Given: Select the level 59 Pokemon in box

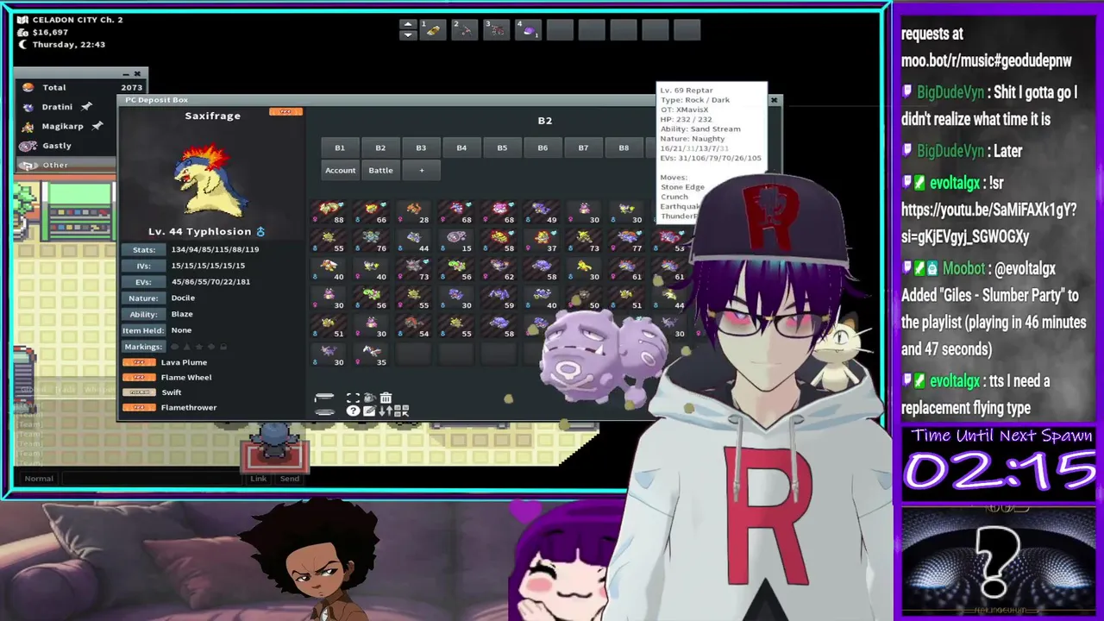Looking at the screenshot, I should tap(499, 298).
